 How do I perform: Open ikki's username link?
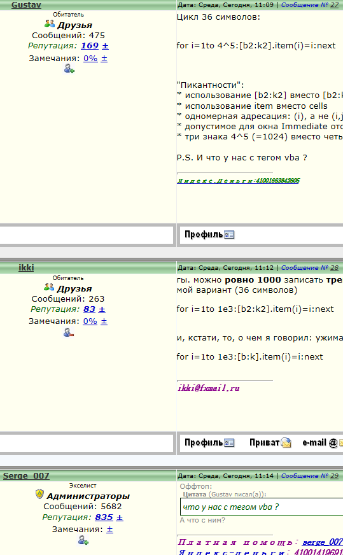point(26,267)
